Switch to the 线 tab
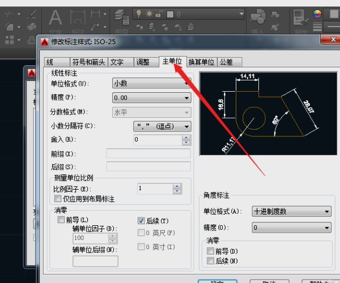The height and width of the screenshot is (283, 340). (57, 62)
